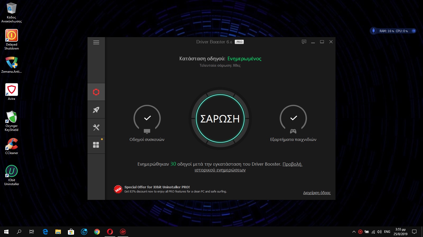Select the Delayed Shutdown desktop shortcut

point(12,39)
